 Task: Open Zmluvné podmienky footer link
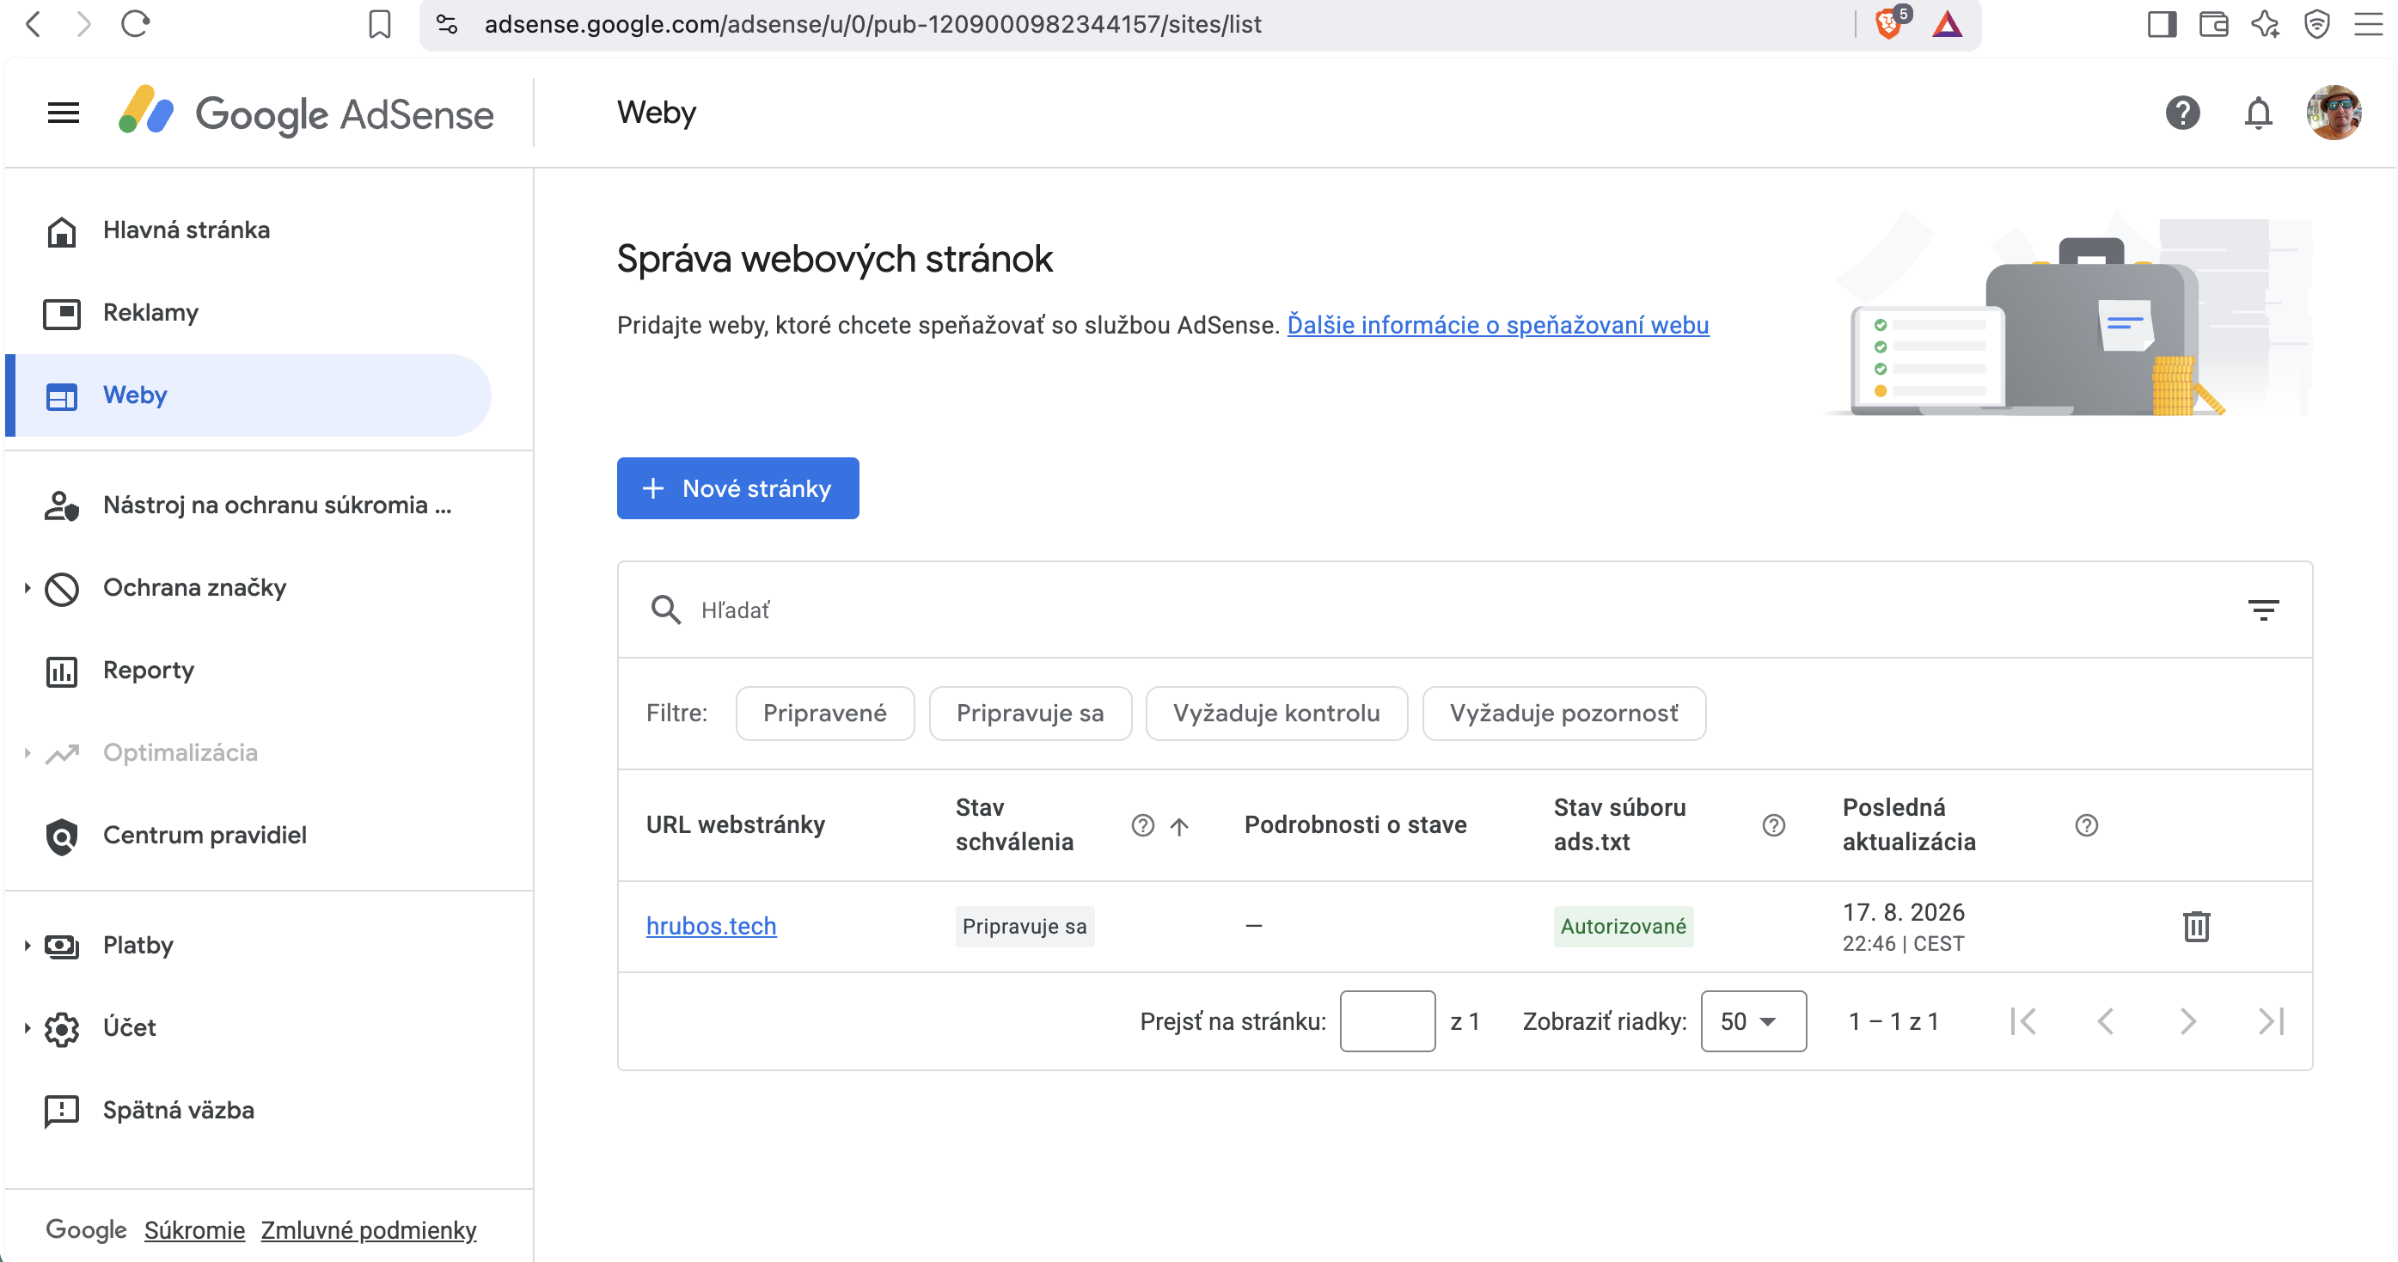pyautogui.click(x=369, y=1230)
